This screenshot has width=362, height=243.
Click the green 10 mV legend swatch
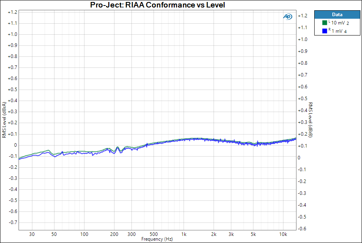[324, 22]
